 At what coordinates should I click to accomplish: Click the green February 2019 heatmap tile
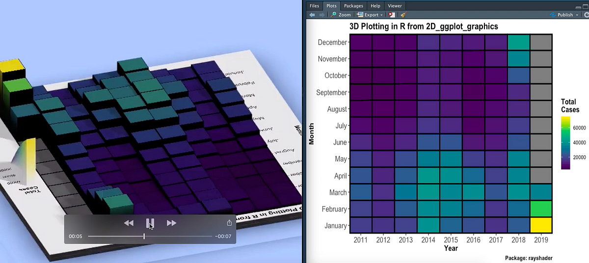pyautogui.click(x=541, y=209)
